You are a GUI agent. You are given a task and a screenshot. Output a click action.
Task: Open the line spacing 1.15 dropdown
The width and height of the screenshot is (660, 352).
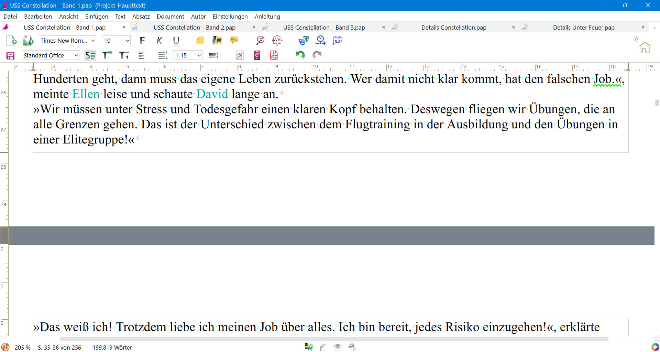point(188,55)
